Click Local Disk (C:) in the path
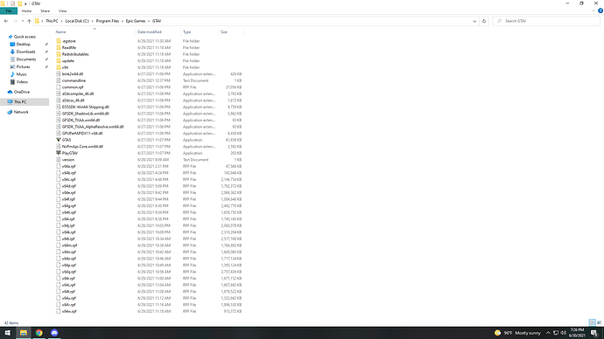Image resolution: width=604 pixels, height=339 pixels. click(x=77, y=21)
